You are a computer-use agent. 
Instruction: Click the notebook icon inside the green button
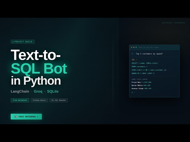click(x=16, y=117)
